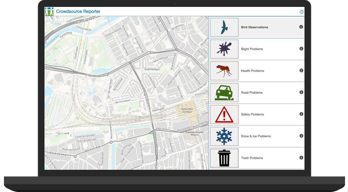Show info for Safety Problems
The height and width of the screenshot is (192, 348).
click(301, 114)
